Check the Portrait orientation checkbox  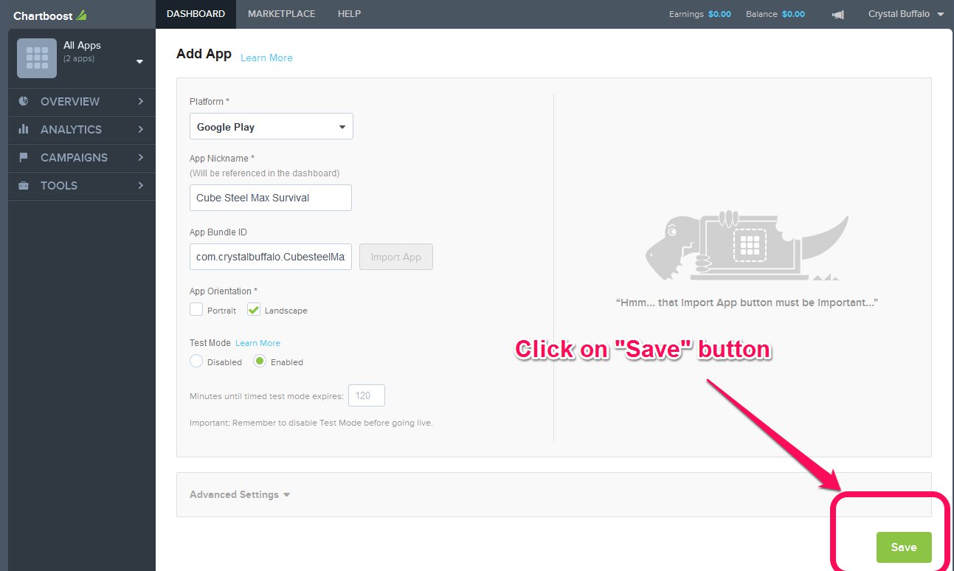click(x=196, y=310)
